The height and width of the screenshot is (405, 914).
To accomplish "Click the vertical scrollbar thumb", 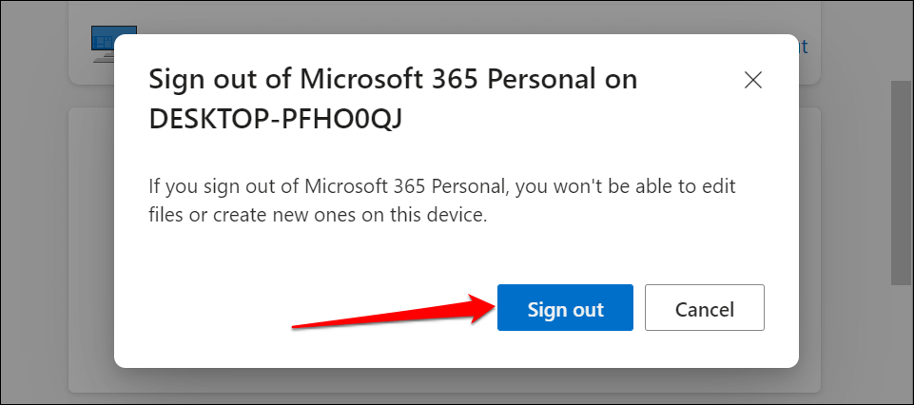I will click(x=900, y=181).
